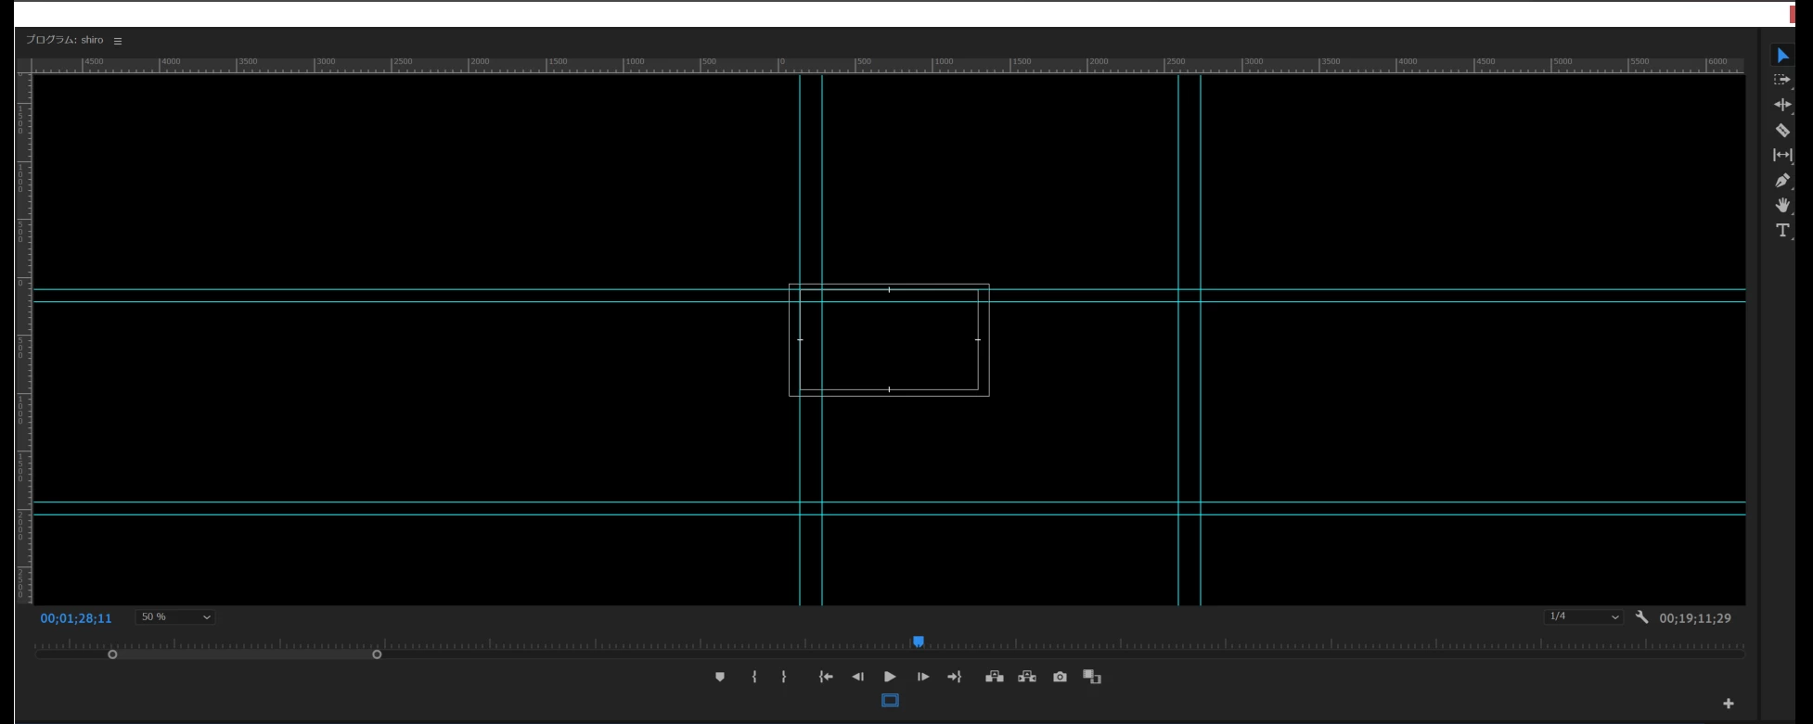This screenshot has width=1813, height=724.
Task: Click the Mark Out brace button
Action: point(784,677)
